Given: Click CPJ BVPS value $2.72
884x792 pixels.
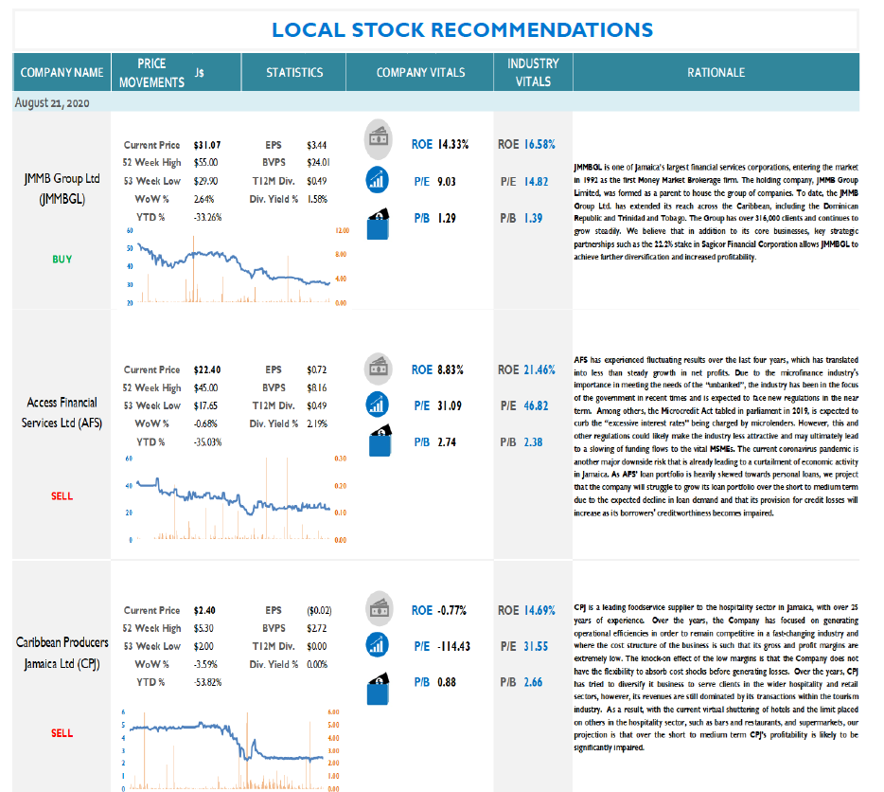Looking at the screenshot, I should click(316, 628).
